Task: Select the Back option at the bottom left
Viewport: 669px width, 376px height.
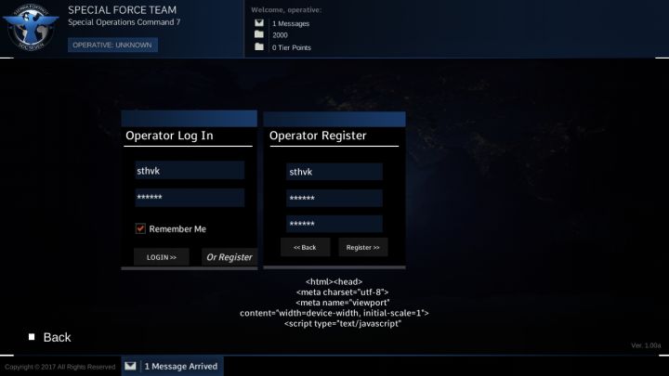Action: (57, 337)
